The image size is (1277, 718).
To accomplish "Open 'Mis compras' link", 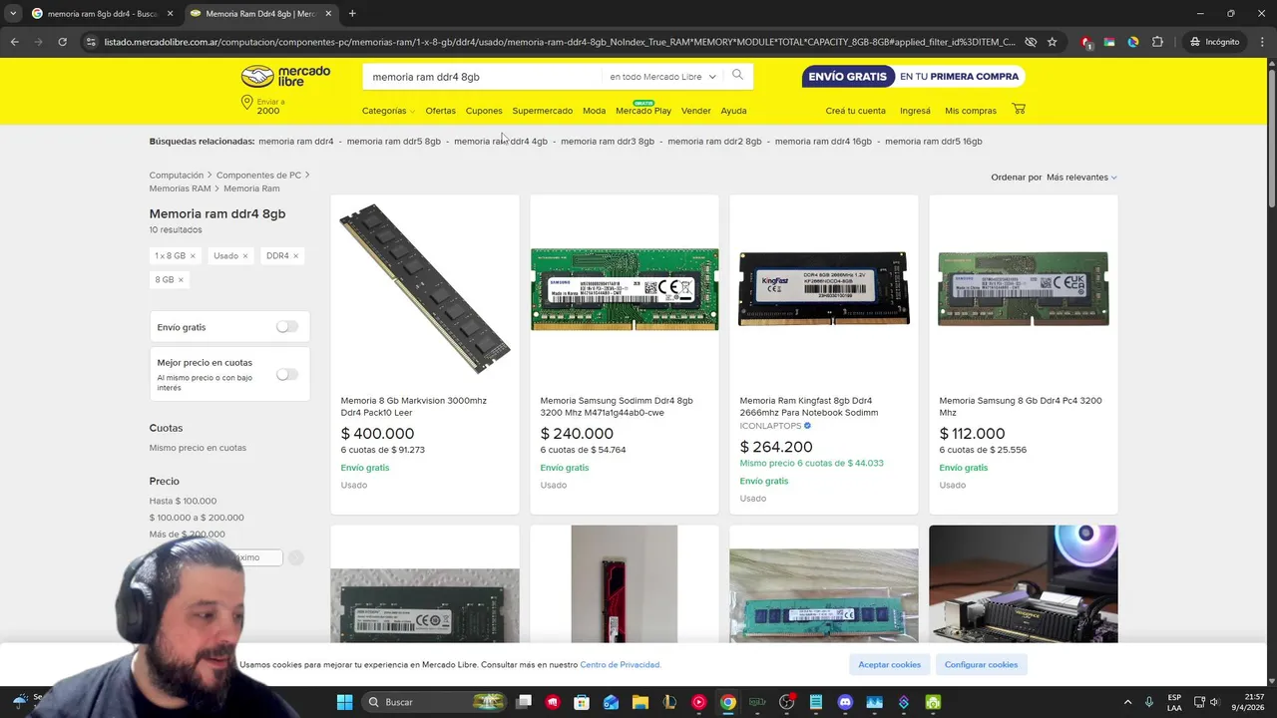I will pos(971,111).
